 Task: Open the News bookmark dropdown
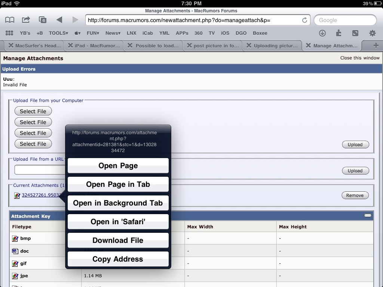click(x=113, y=33)
